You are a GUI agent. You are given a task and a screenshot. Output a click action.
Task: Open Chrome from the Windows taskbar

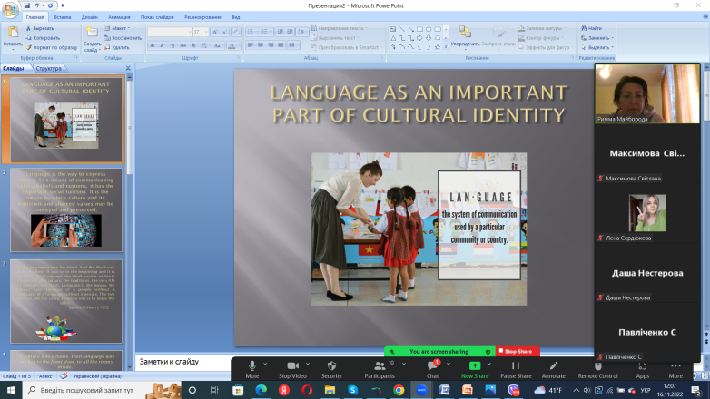tap(399, 390)
